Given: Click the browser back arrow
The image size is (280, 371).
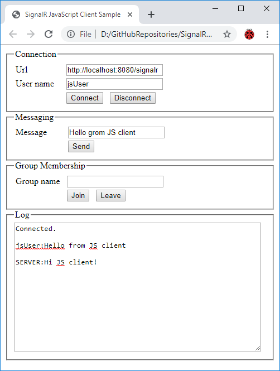Looking at the screenshot, I should 13,34.
